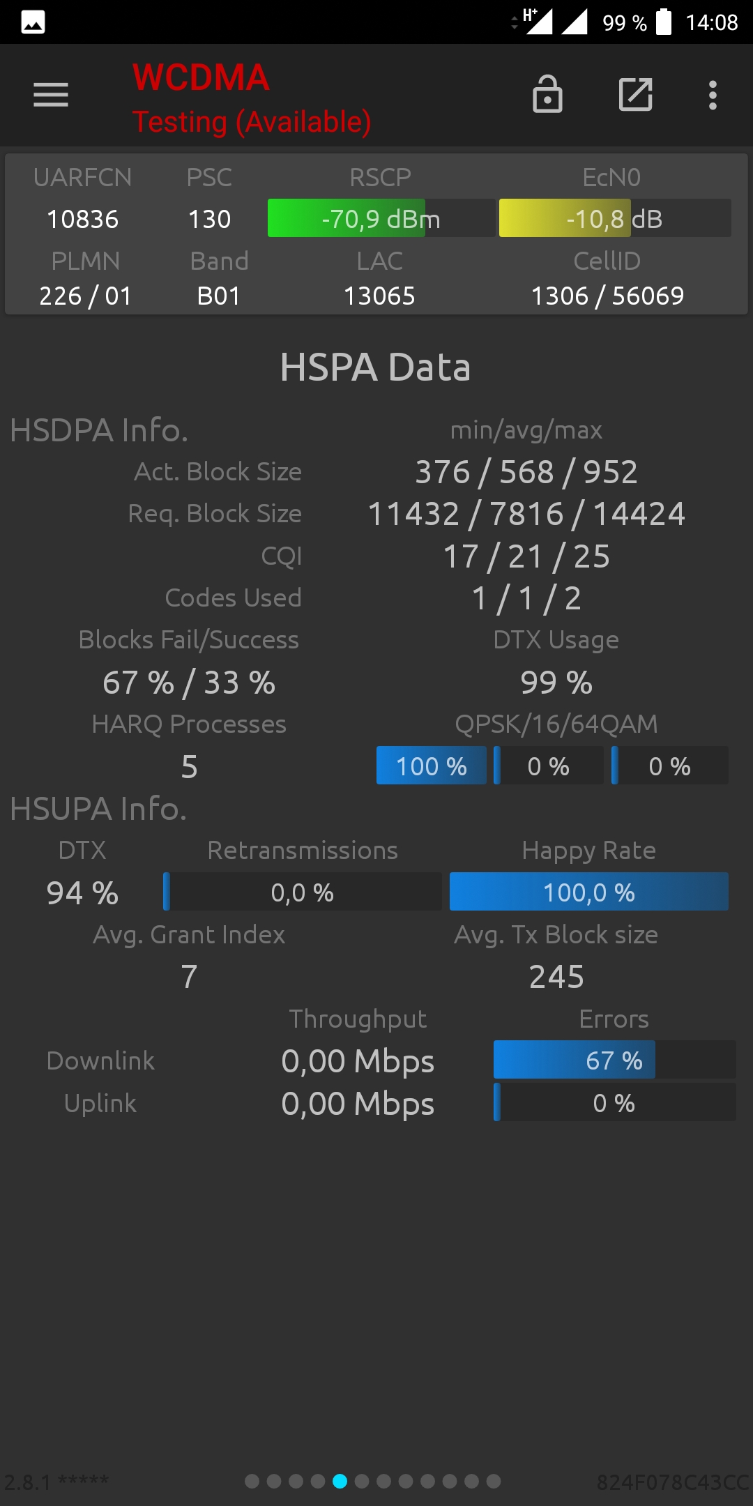The image size is (753, 1506).
Task: Tap the EcN0 -10,8 dB bar
Action: pos(614,219)
